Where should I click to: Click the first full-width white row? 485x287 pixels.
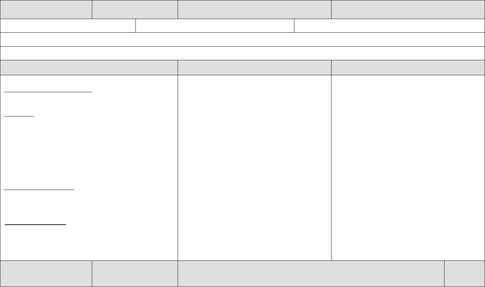pos(242,39)
